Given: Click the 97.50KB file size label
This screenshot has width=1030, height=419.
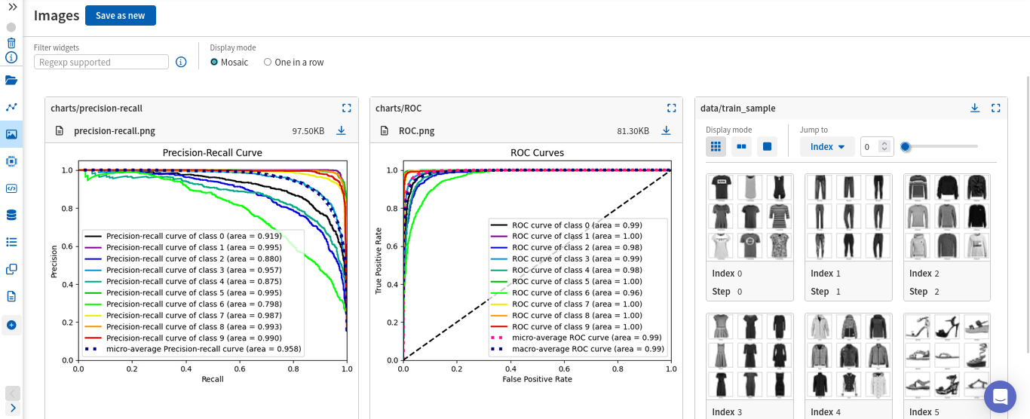Looking at the screenshot, I should tap(308, 131).
